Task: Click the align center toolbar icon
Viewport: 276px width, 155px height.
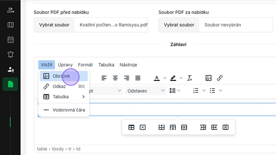Action: point(115,78)
